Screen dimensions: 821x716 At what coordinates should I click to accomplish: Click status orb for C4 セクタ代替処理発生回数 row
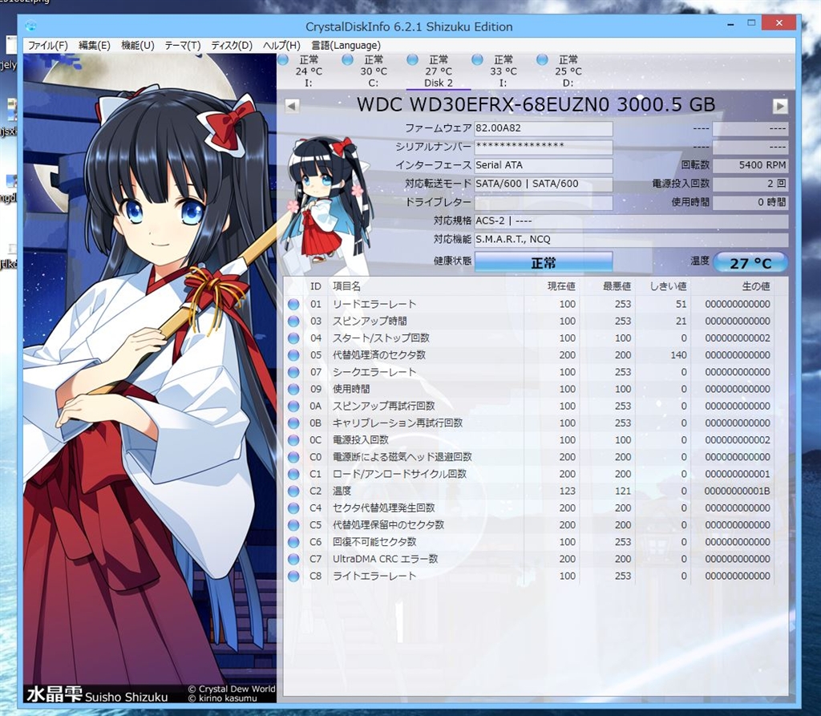[x=293, y=508]
